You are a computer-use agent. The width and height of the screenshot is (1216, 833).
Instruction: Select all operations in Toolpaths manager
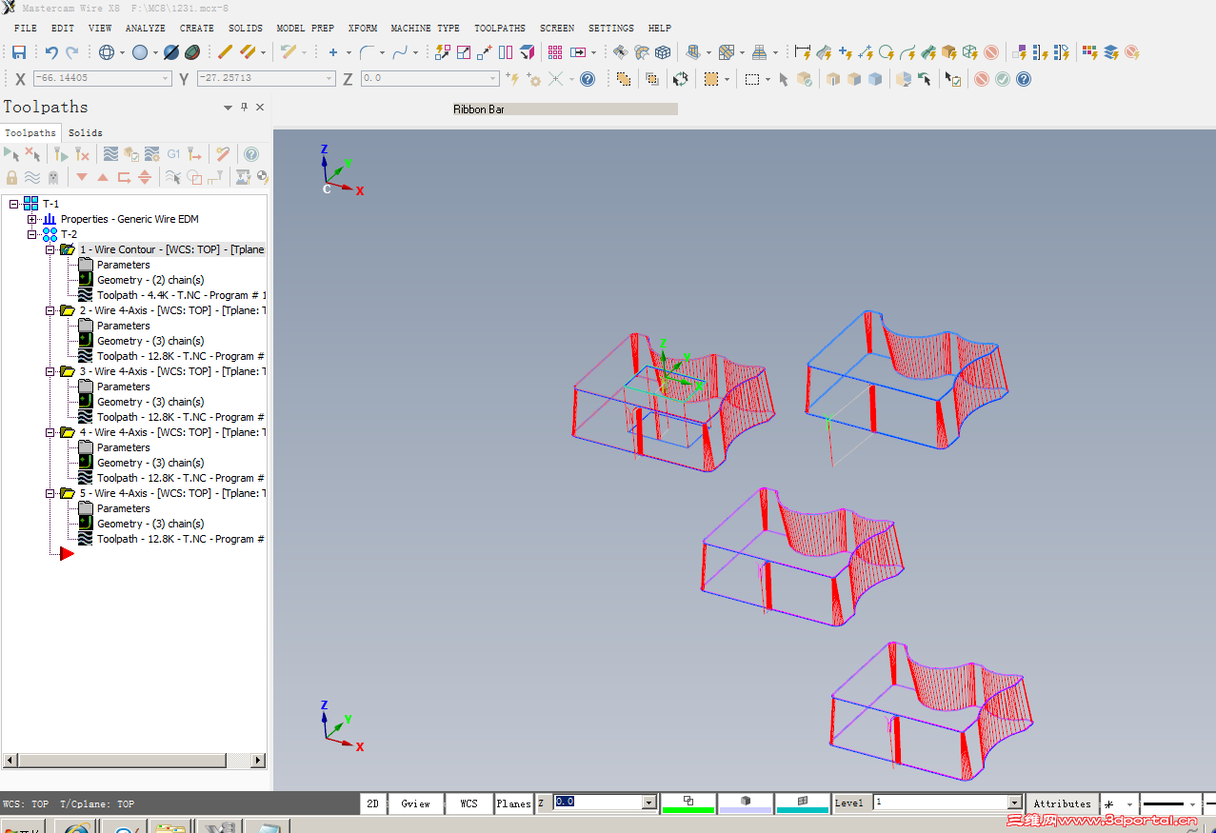click(11, 153)
